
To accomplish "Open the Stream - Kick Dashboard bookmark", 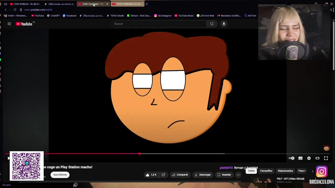I will [x=139, y=16].
